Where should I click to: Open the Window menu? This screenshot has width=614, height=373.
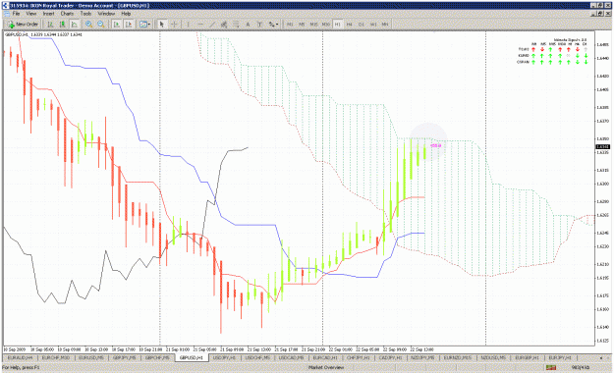pyautogui.click(x=106, y=14)
